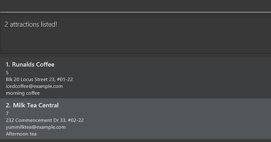Click the yummilktea@example.com email

click(x=36, y=127)
